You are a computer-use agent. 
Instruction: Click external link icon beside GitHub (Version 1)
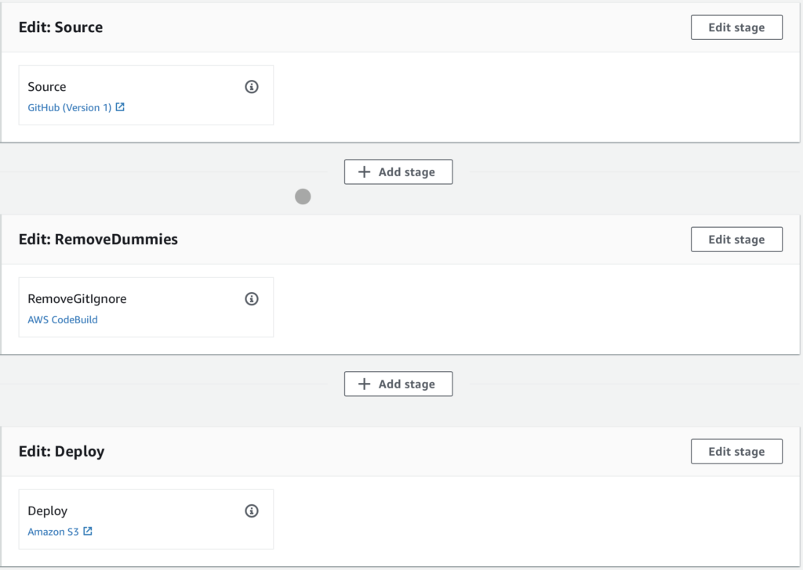pyautogui.click(x=120, y=107)
